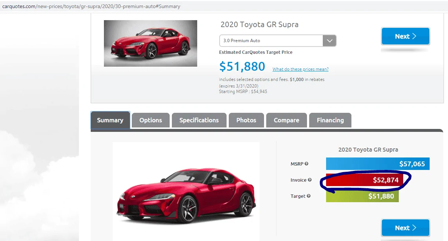
Task: Click the chart title '2020 Toyota GR Supra'
Action: coord(368,149)
